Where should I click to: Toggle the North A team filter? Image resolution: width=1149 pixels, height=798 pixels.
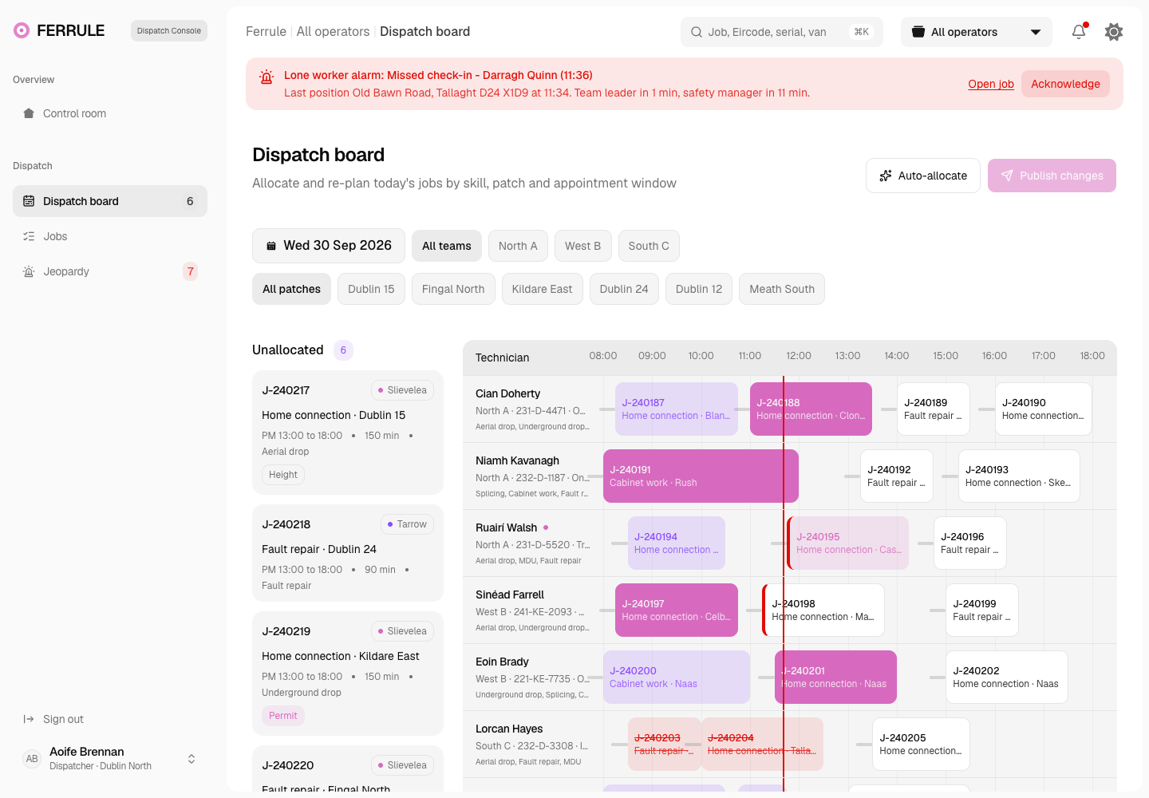pos(518,246)
